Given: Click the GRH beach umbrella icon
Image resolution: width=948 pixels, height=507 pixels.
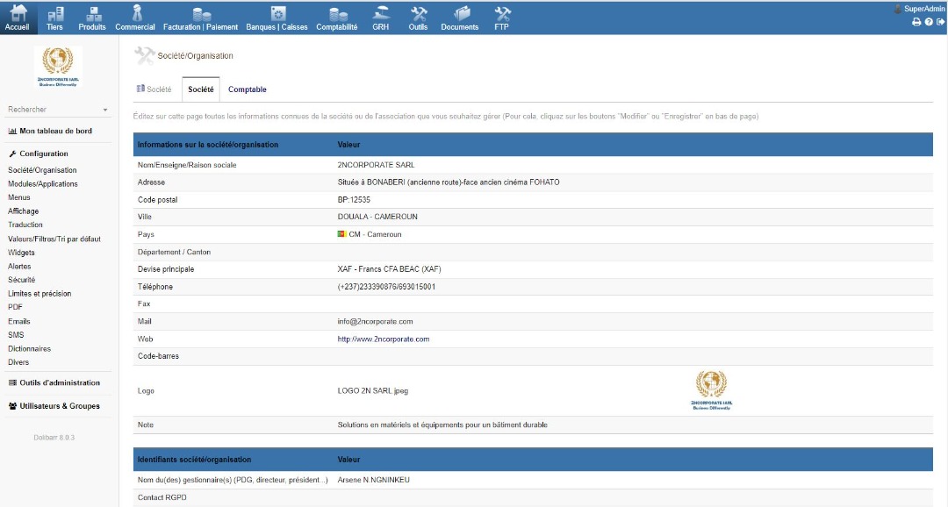Looking at the screenshot, I should click(380, 15).
